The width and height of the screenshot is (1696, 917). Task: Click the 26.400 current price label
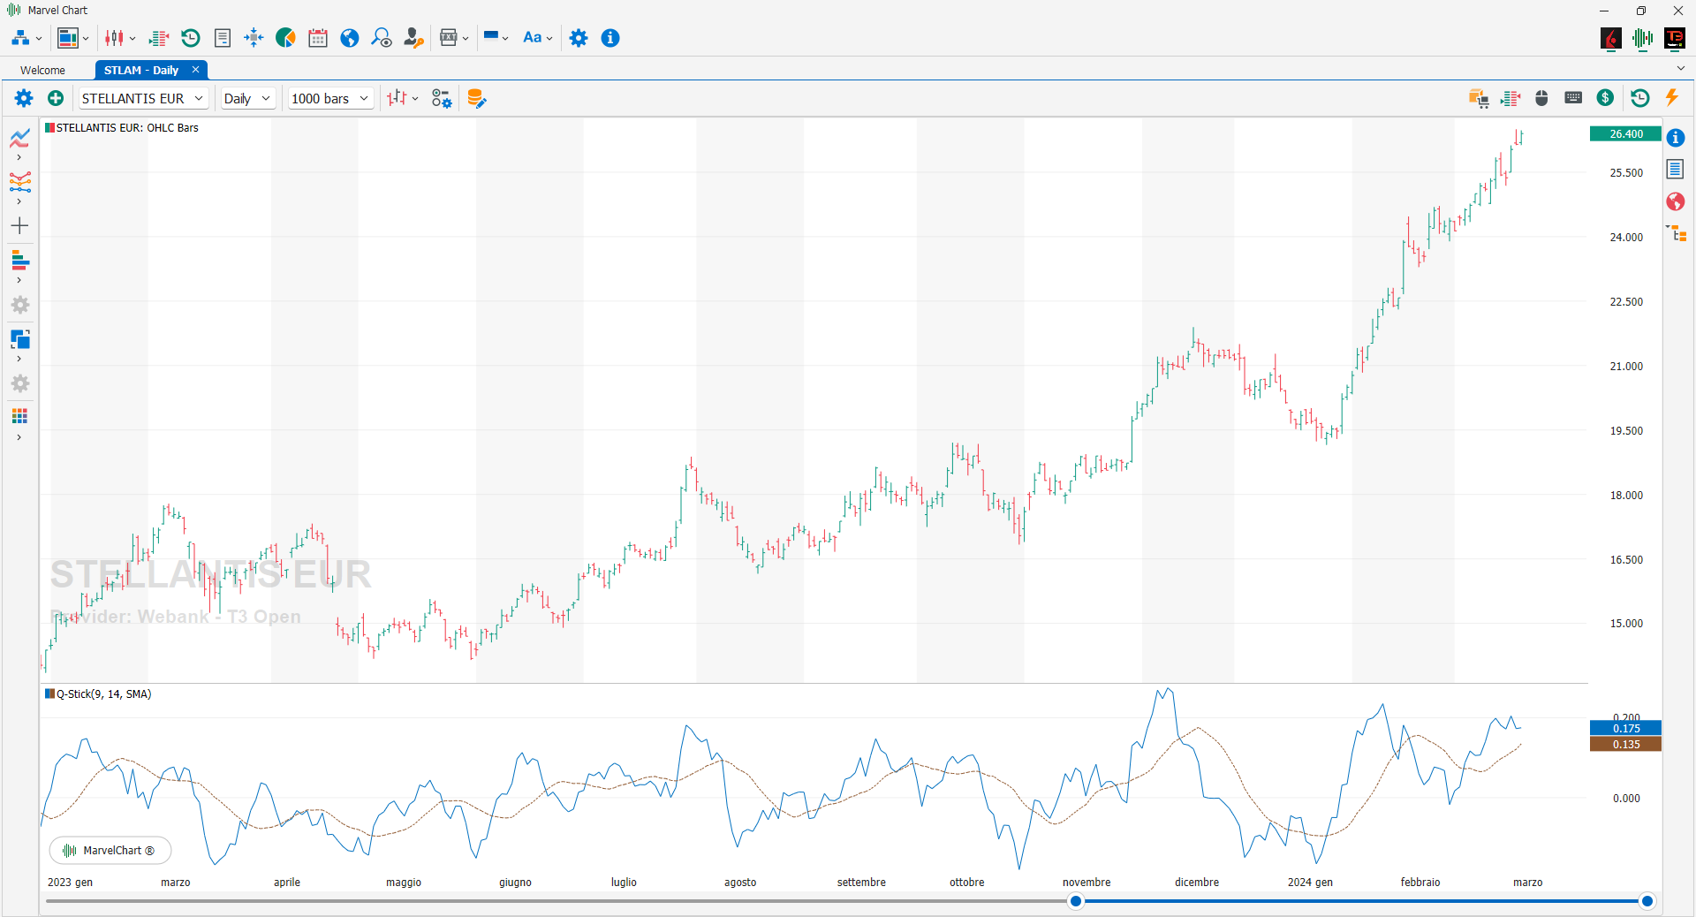click(1625, 134)
